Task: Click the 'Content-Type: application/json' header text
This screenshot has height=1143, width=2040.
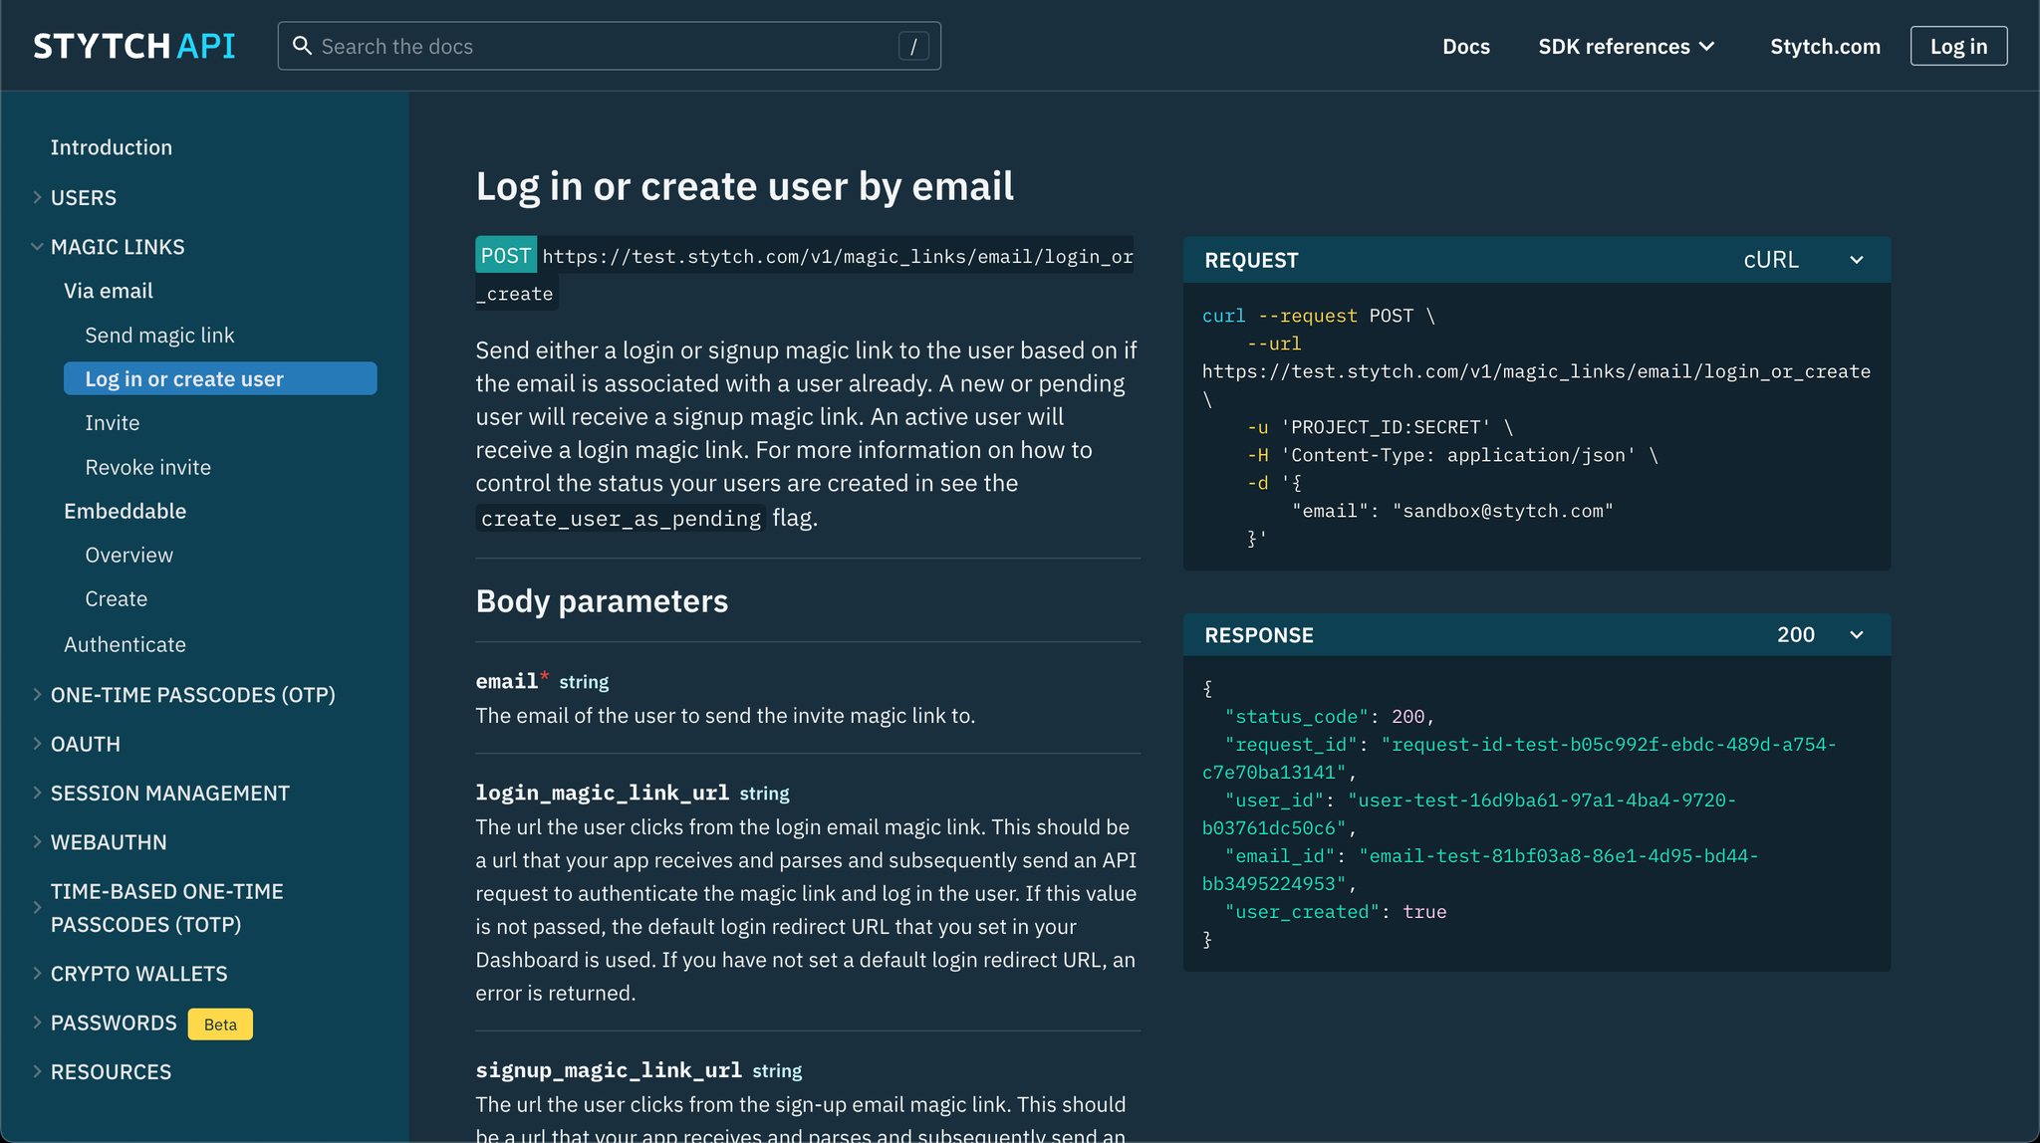Action: pyautogui.click(x=1458, y=455)
